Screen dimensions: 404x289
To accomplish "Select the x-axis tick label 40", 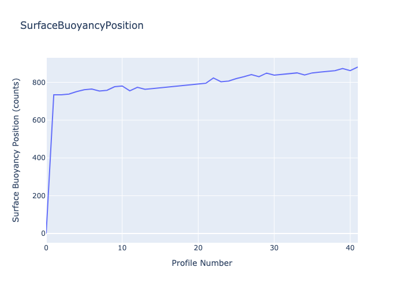I will pyautogui.click(x=350, y=248).
